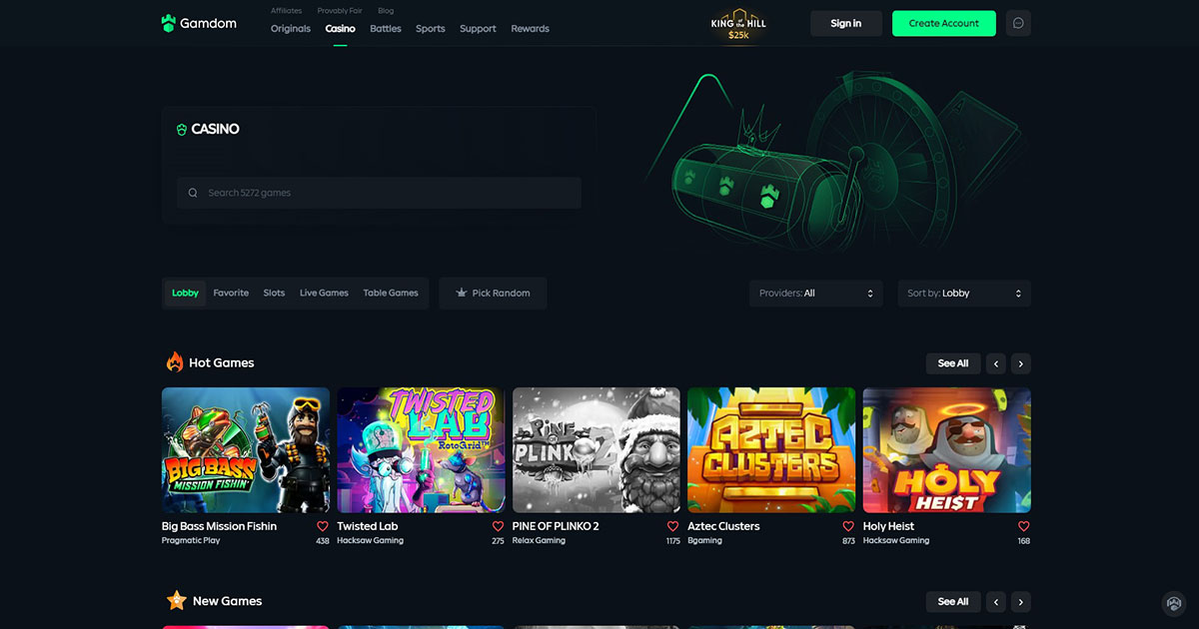The height and width of the screenshot is (629, 1199).
Task: Visit the Blog link
Action: [386, 11]
